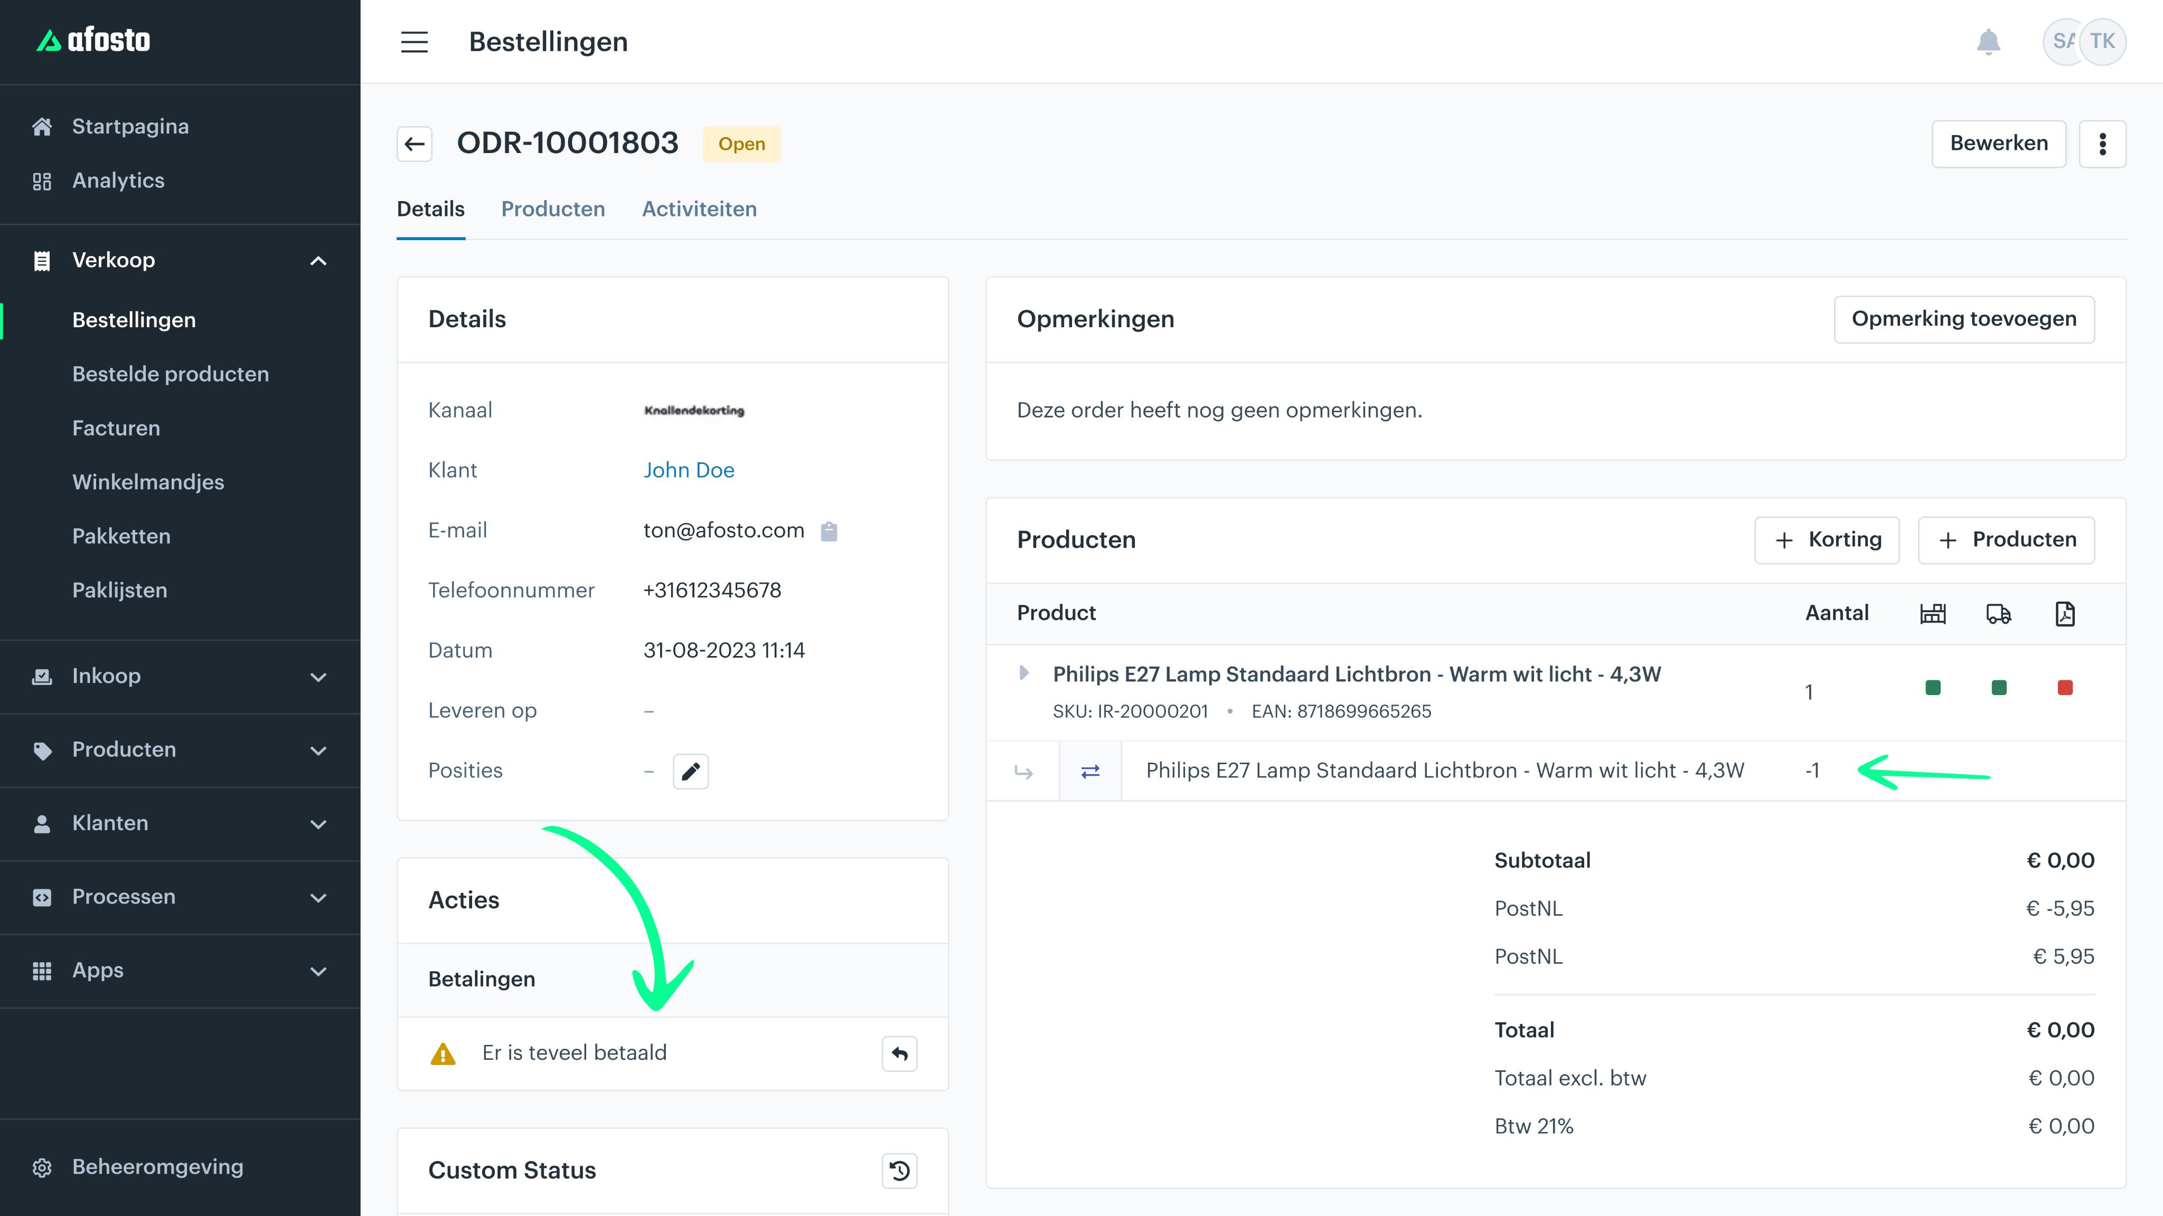This screenshot has height=1216, width=2163.
Task: Expand the Philips E27 Lamp product row
Action: (x=1023, y=673)
